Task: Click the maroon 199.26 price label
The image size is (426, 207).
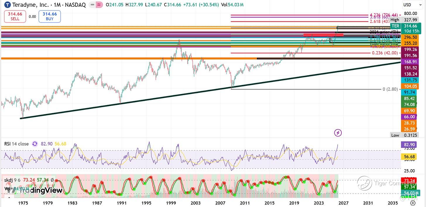Action: point(410,49)
